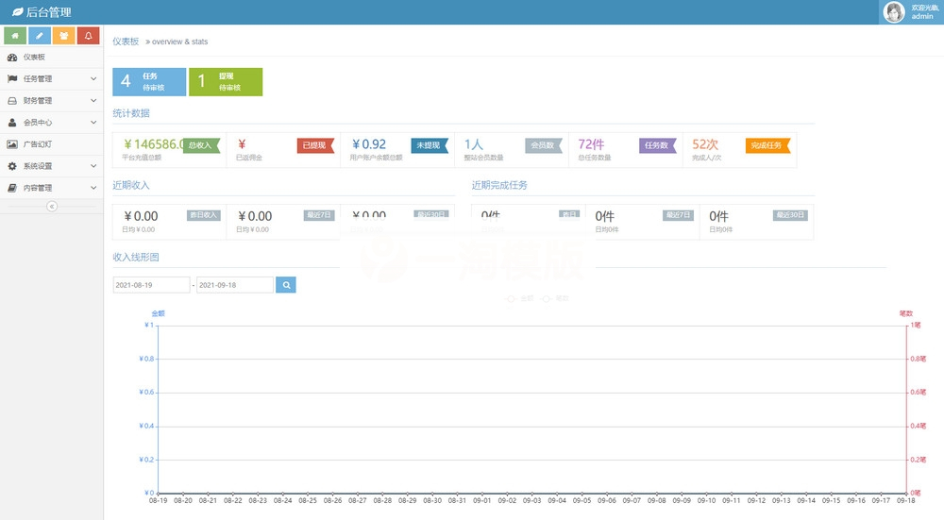Expand the 任务管理 sidebar menu

(51, 78)
